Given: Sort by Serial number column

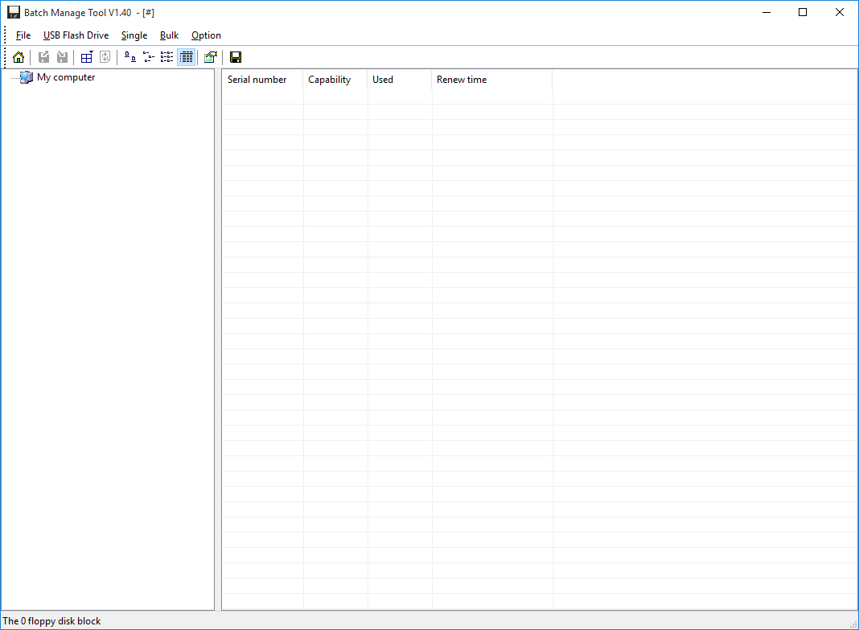Looking at the screenshot, I should (262, 80).
